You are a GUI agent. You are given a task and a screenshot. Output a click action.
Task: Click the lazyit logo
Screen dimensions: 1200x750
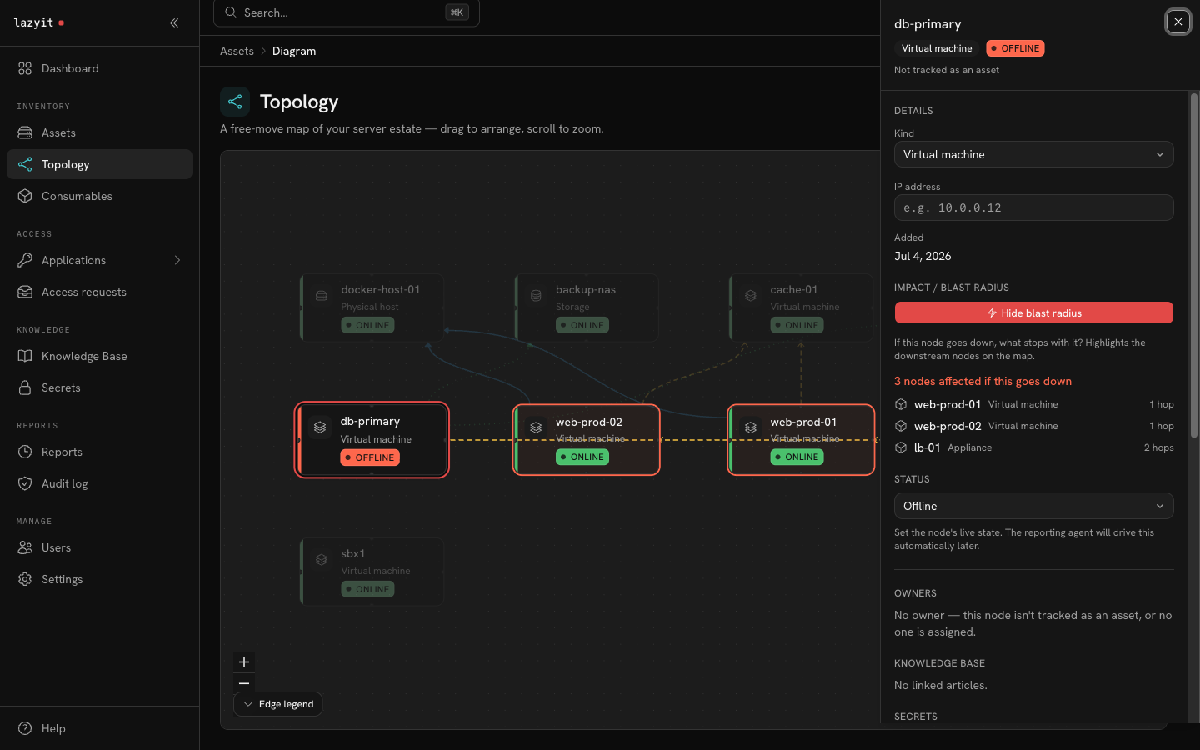point(39,22)
